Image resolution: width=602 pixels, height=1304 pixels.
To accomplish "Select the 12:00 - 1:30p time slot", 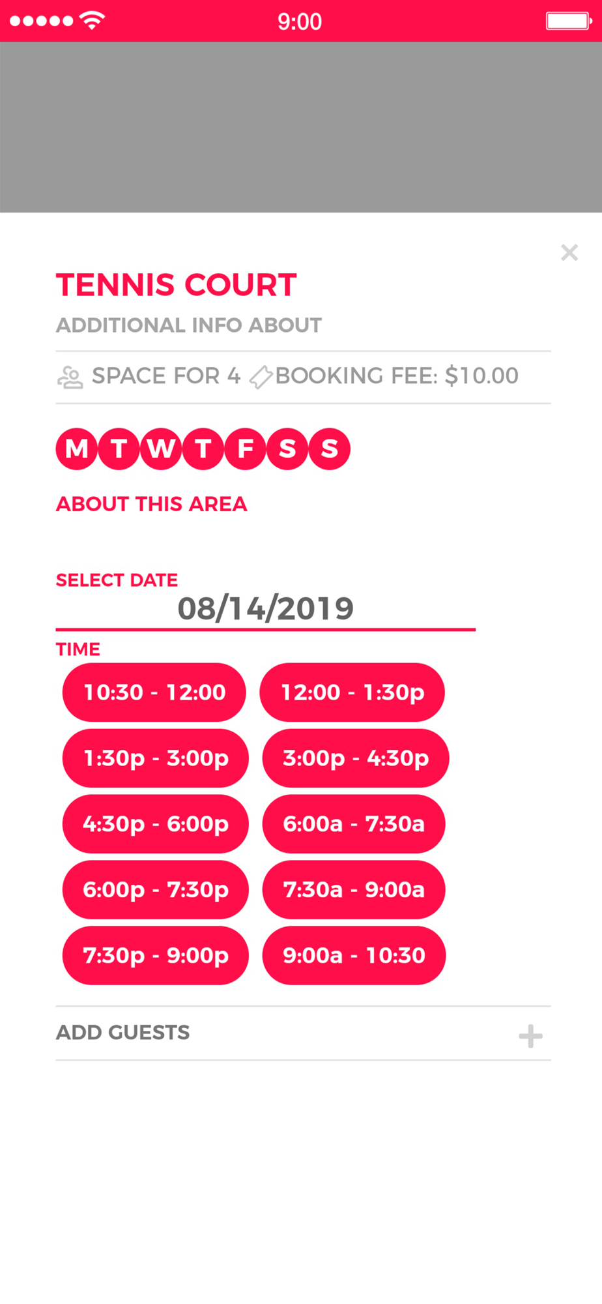I will pyautogui.click(x=352, y=692).
